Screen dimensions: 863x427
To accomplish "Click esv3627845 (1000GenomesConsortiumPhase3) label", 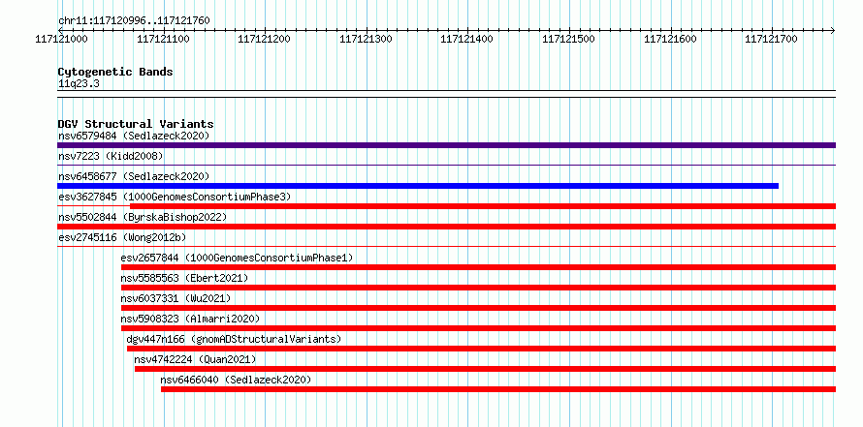I will 175,197.
